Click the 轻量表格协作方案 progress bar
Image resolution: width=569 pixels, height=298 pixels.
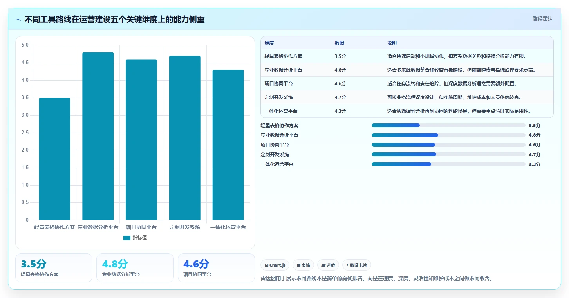click(448, 125)
